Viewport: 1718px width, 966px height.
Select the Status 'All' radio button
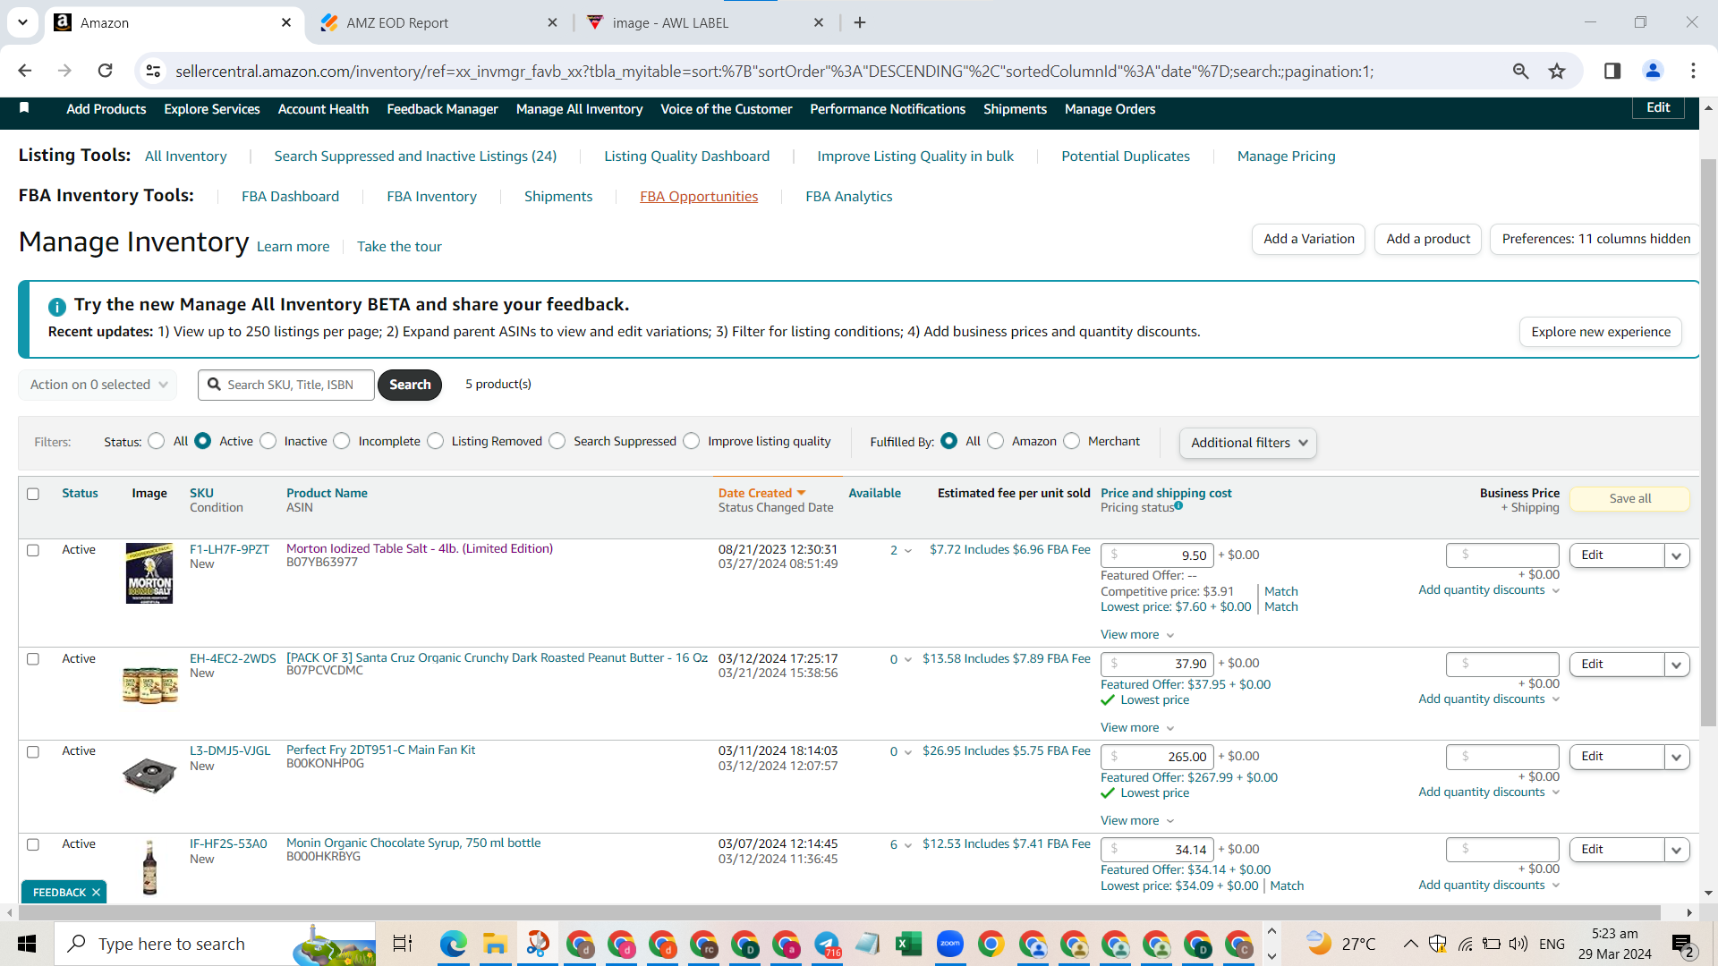coord(157,441)
